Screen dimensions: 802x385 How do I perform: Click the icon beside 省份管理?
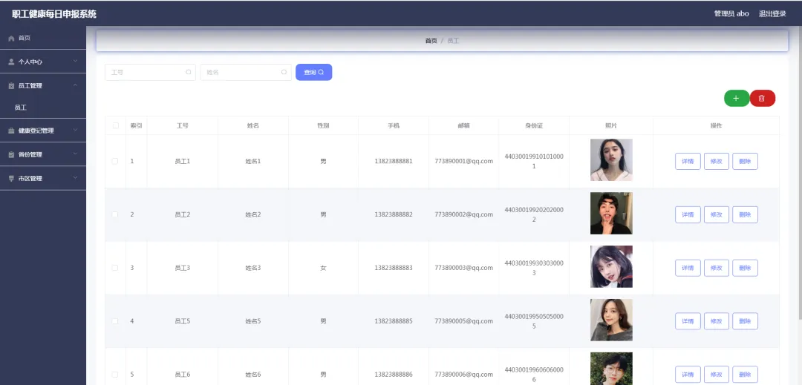(x=11, y=155)
